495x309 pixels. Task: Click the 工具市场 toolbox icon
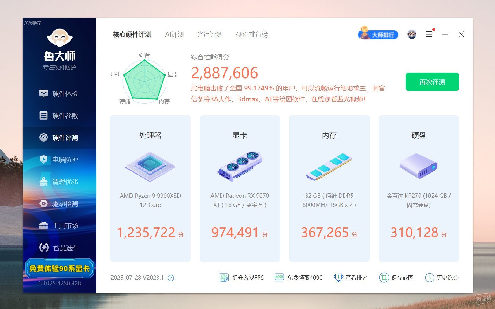tap(43, 226)
